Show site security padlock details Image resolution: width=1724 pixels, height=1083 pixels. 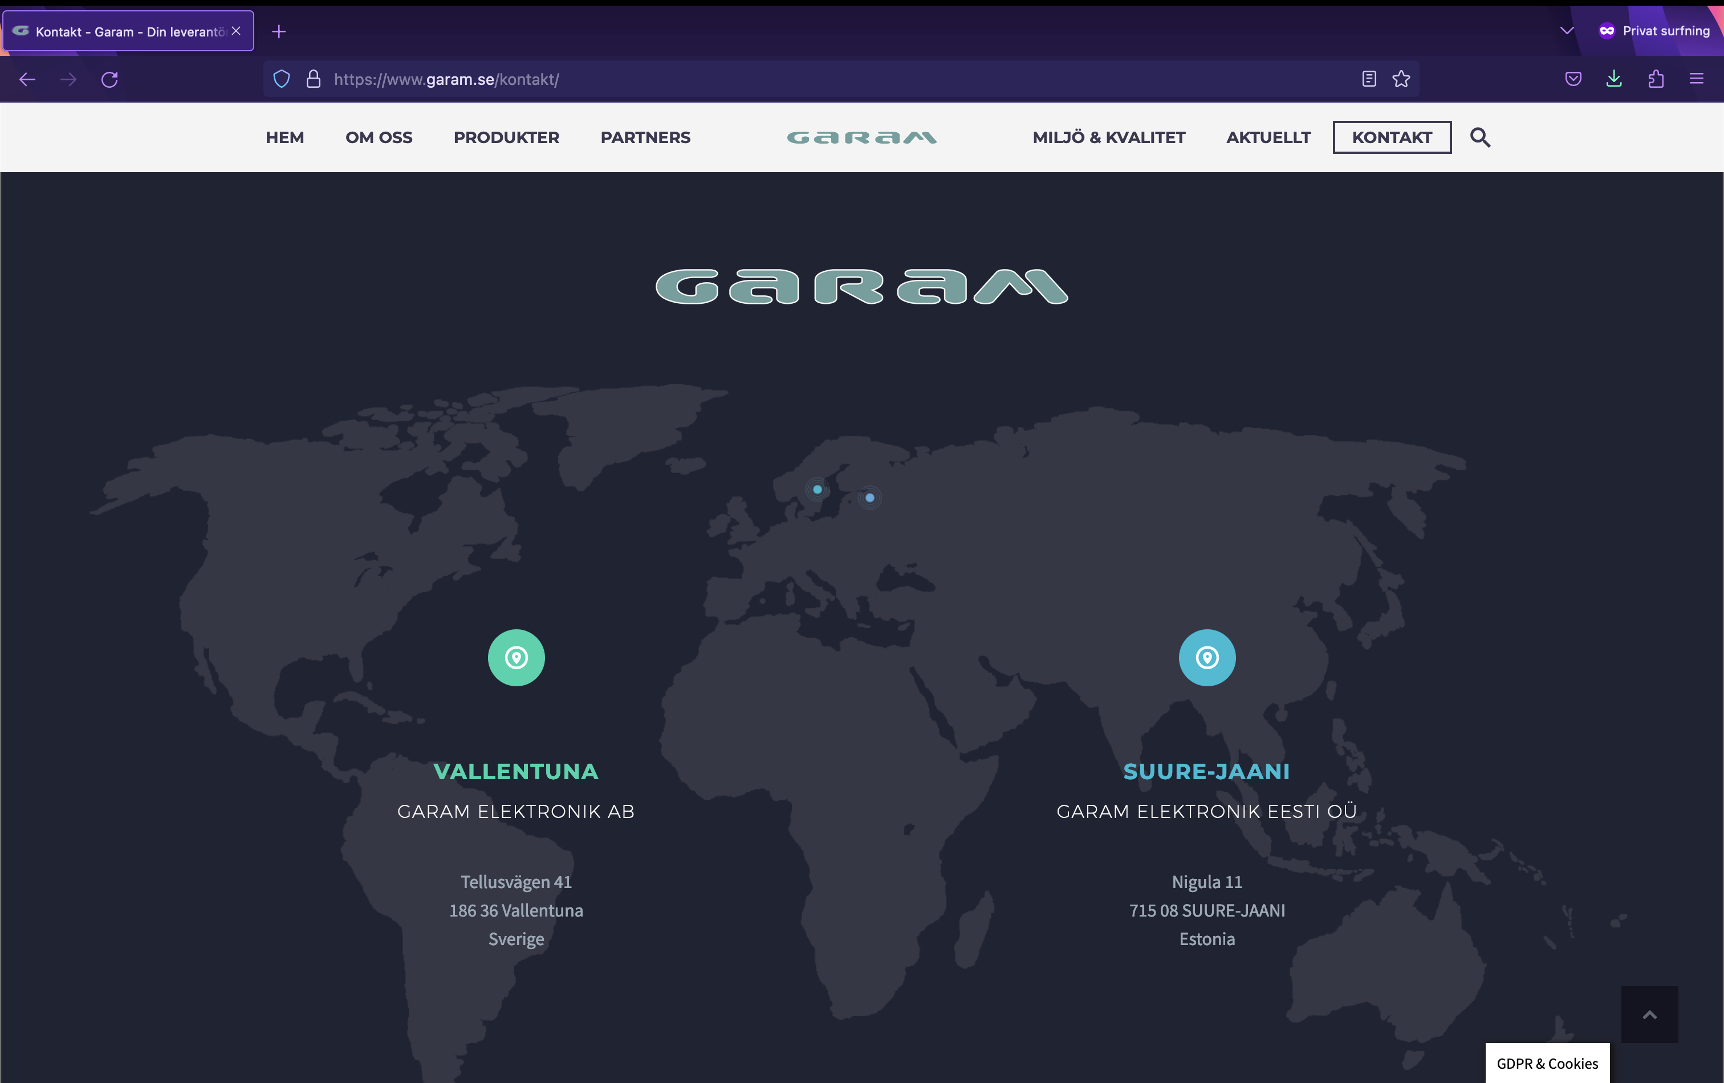(x=314, y=79)
